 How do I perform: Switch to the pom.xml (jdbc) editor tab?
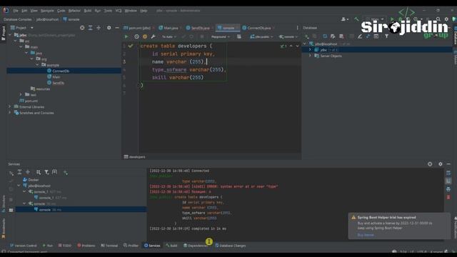[x=137, y=28]
